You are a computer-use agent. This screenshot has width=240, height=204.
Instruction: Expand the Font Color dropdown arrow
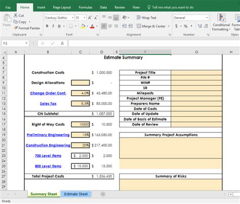[x=97, y=26]
